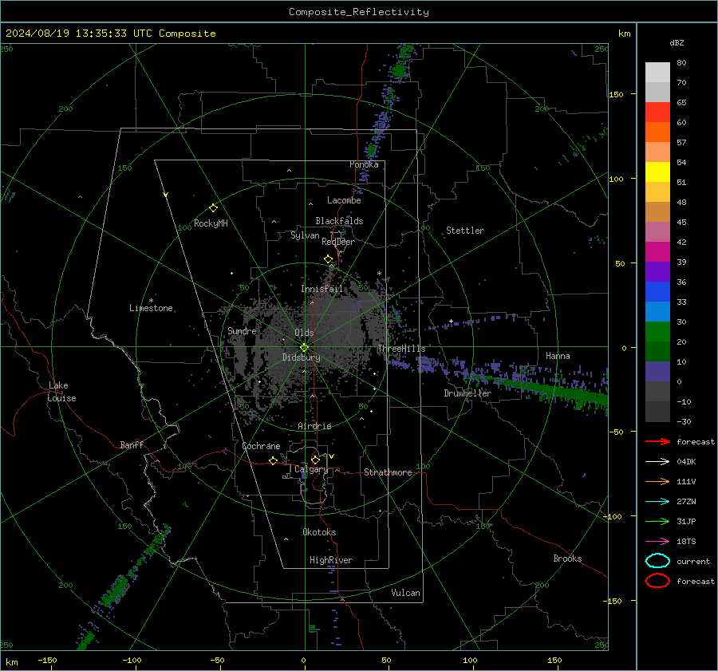The height and width of the screenshot is (671, 718).
Task: Click the 04DK legend text
Action: (x=686, y=462)
